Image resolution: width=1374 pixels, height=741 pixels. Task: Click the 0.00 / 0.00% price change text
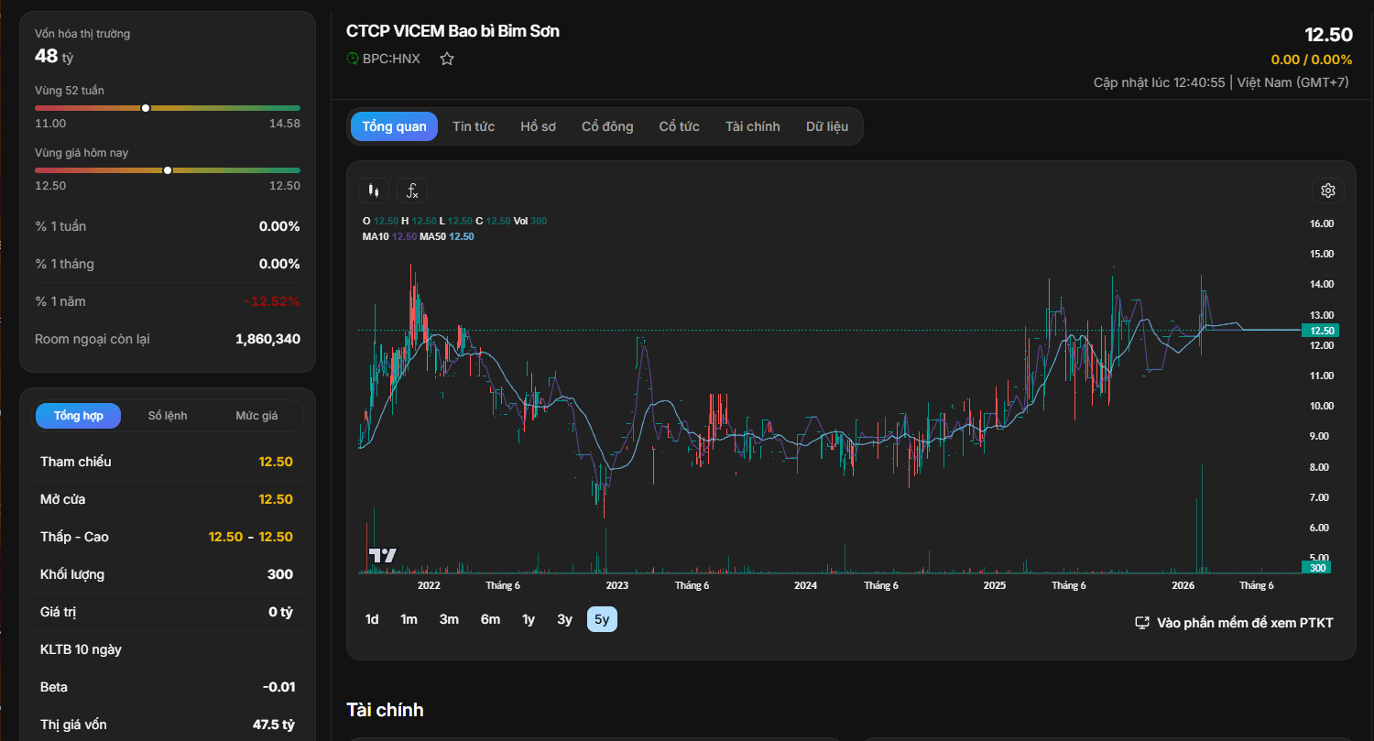pyautogui.click(x=1312, y=60)
